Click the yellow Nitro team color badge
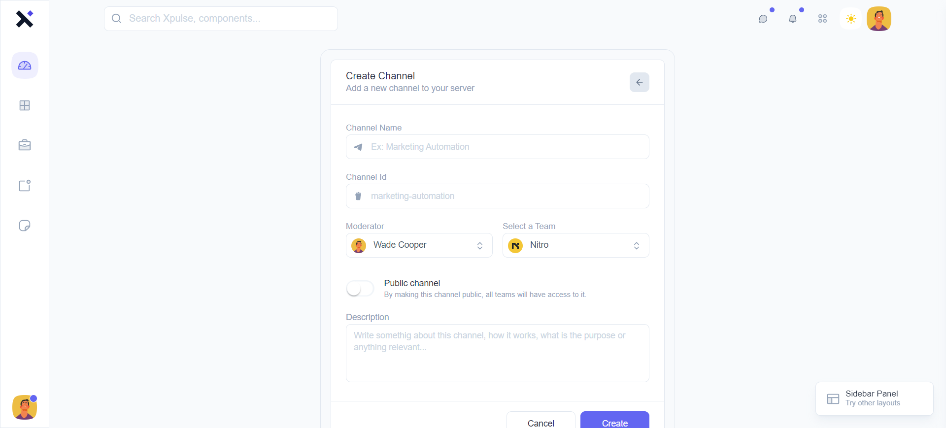Screen dimensions: 946x428 pyautogui.click(x=515, y=245)
